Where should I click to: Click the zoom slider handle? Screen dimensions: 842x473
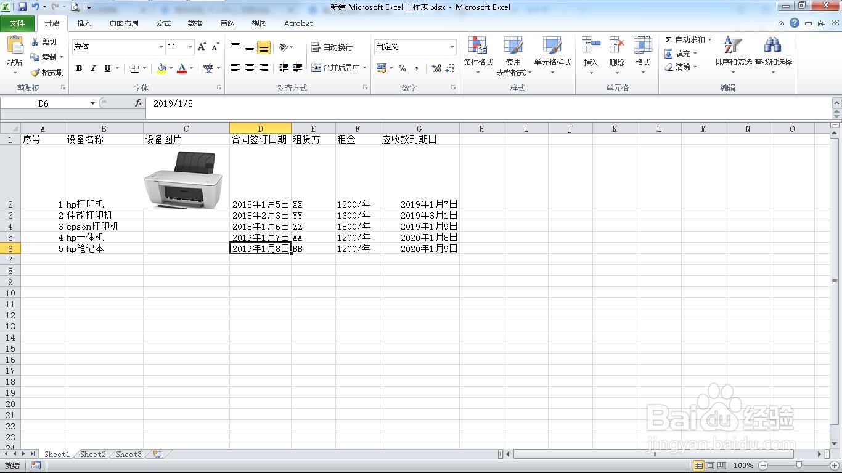[x=799, y=466]
